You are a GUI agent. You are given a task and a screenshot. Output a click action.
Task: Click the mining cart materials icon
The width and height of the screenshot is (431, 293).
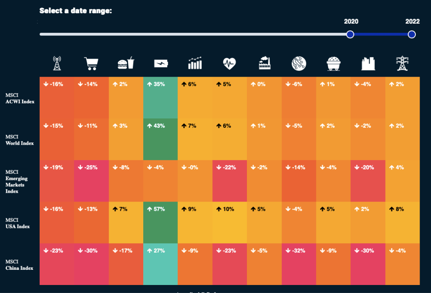[333, 64]
